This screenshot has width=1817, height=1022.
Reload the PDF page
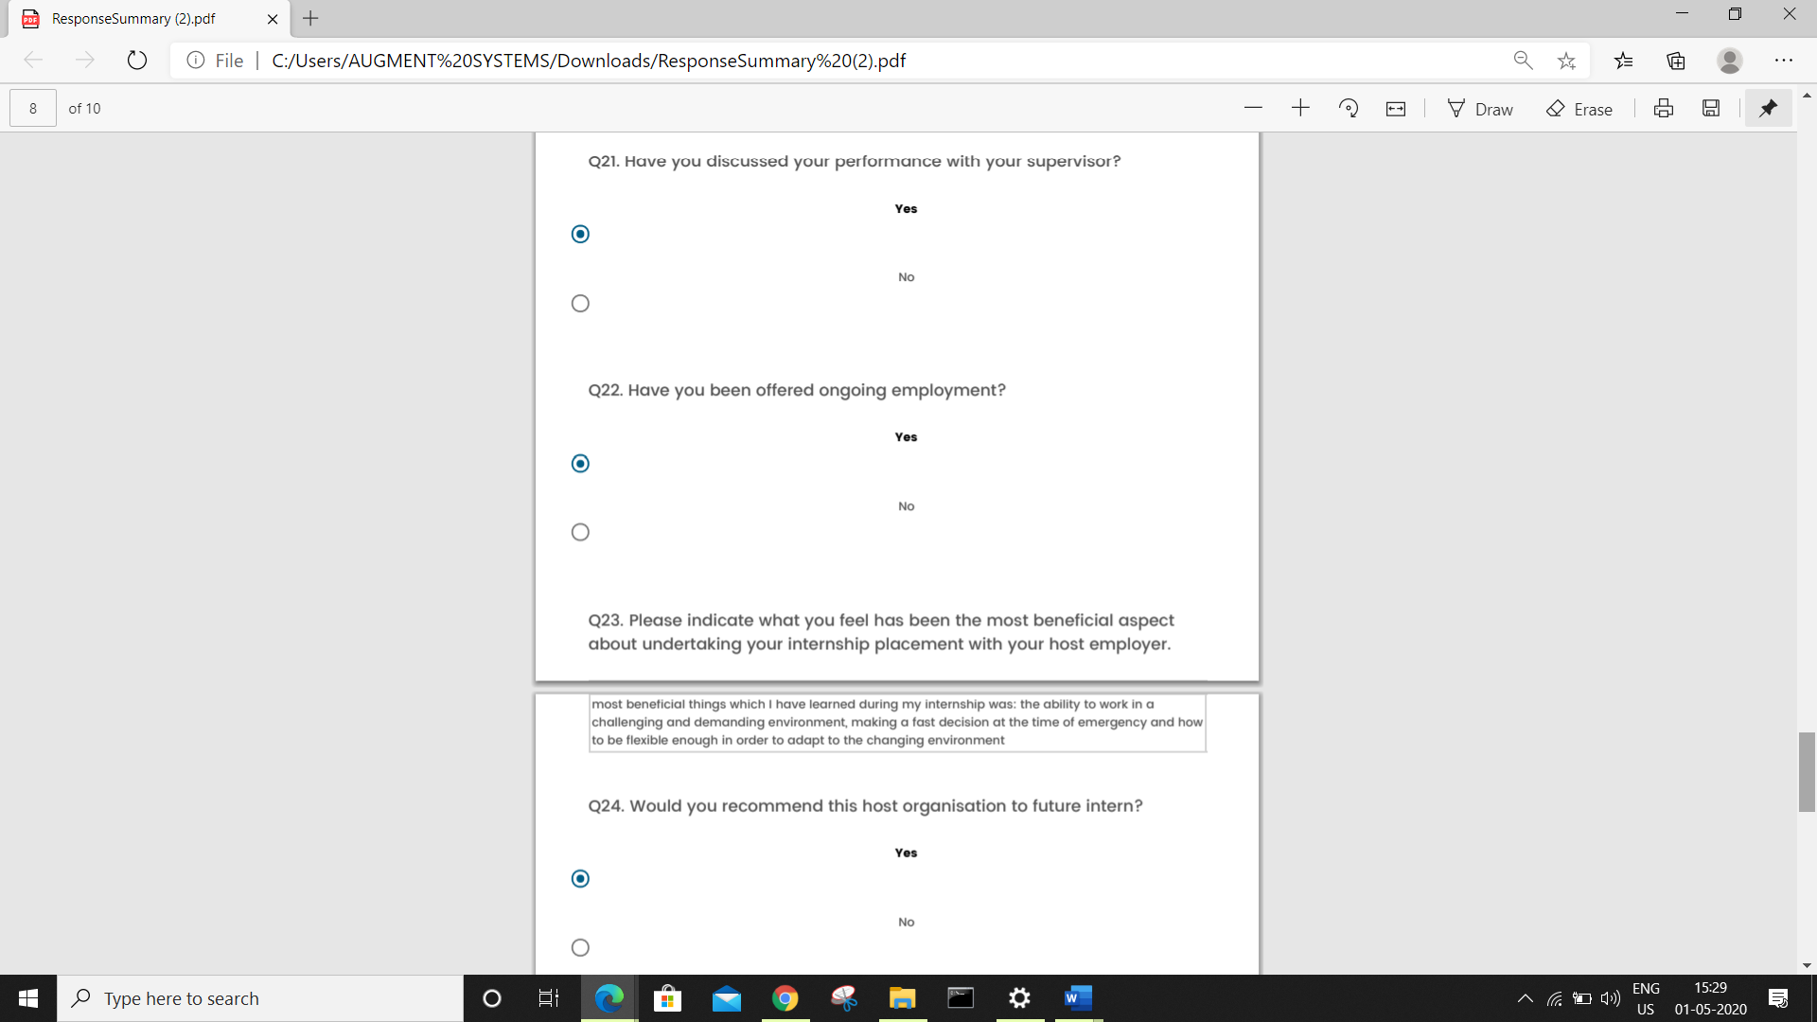tap(137, 61)
